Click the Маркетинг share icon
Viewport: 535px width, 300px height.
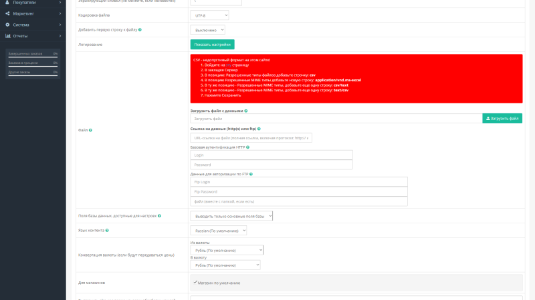click(x=7, y=13)
